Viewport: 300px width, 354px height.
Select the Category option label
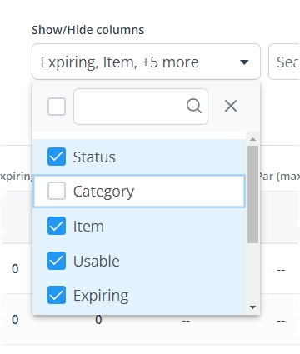point(103,192)
